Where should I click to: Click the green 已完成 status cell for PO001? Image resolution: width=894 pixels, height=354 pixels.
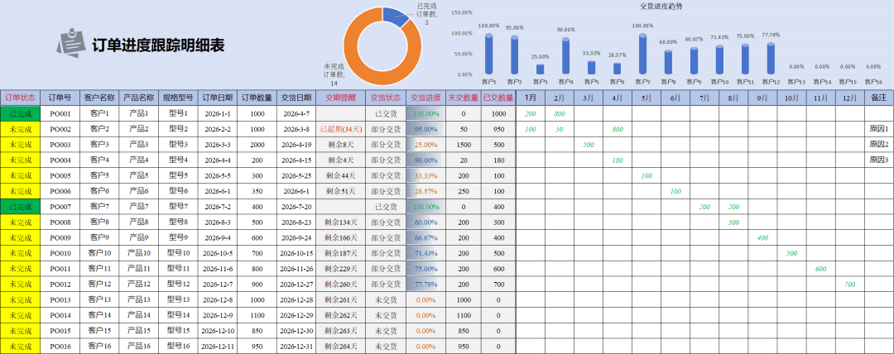pos(20,113)
